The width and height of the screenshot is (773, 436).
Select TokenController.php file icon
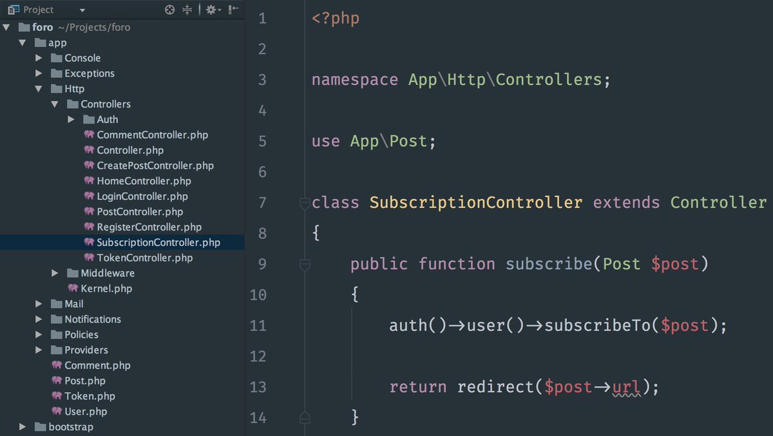(x=89, y=258)
